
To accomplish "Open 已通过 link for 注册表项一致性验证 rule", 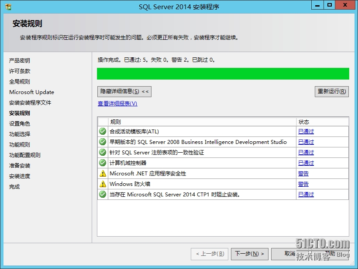I will coord(306,153).
